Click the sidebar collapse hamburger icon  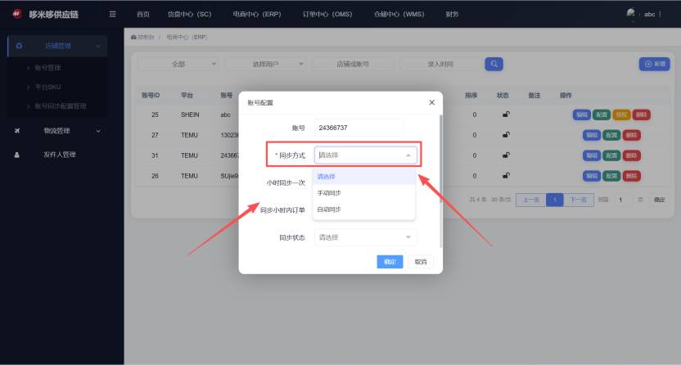coord(112,15)
